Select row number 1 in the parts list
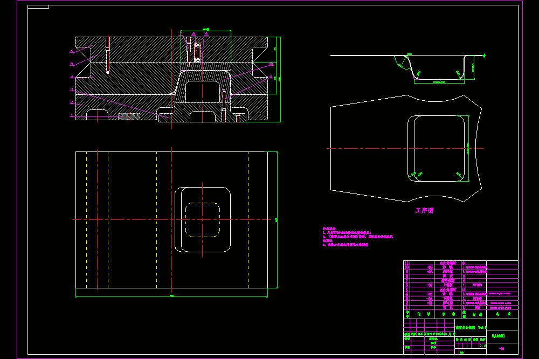 pyautogui.click(x=461, y=307)
